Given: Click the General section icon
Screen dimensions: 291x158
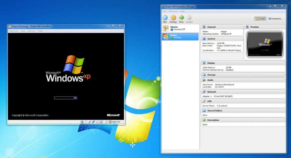Looking at the screenshot, I should coord(204,27).
